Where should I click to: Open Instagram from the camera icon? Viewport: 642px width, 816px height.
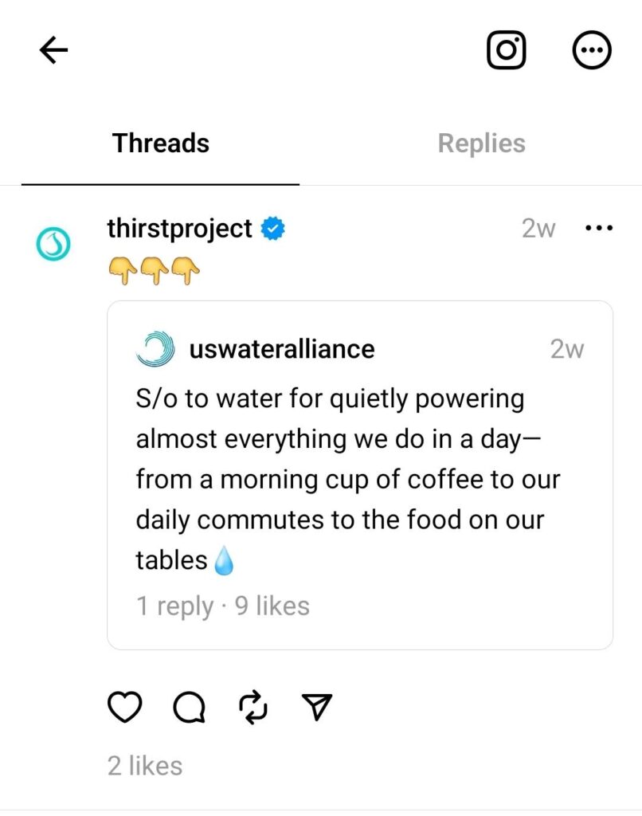506,49
